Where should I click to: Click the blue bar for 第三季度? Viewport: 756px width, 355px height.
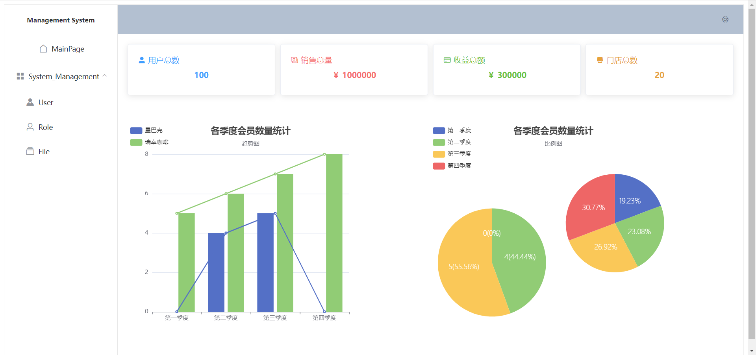265,263
